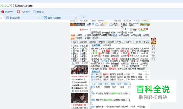Select the 音乐 category tab
This screenshot has width=183, height=109.
pyautogui.click(x=106, y=84)
